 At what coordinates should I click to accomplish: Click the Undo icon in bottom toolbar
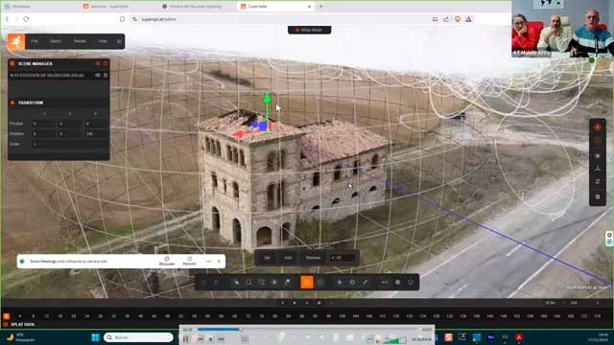point(203,282)
